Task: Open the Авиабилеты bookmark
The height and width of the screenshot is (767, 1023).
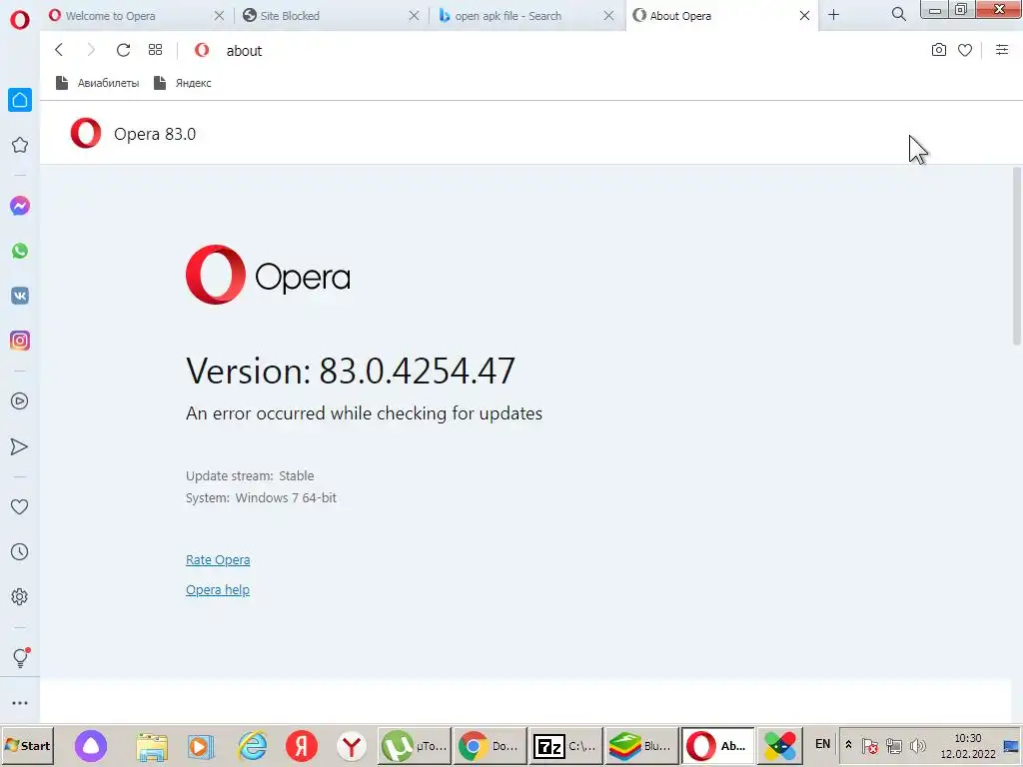Action: click(97, 83)
